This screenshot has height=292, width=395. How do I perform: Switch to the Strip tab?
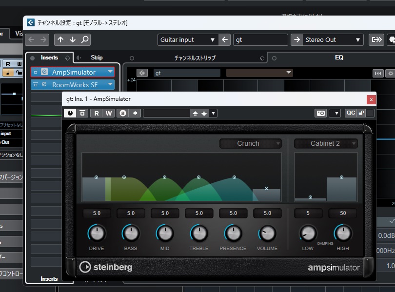97,58
